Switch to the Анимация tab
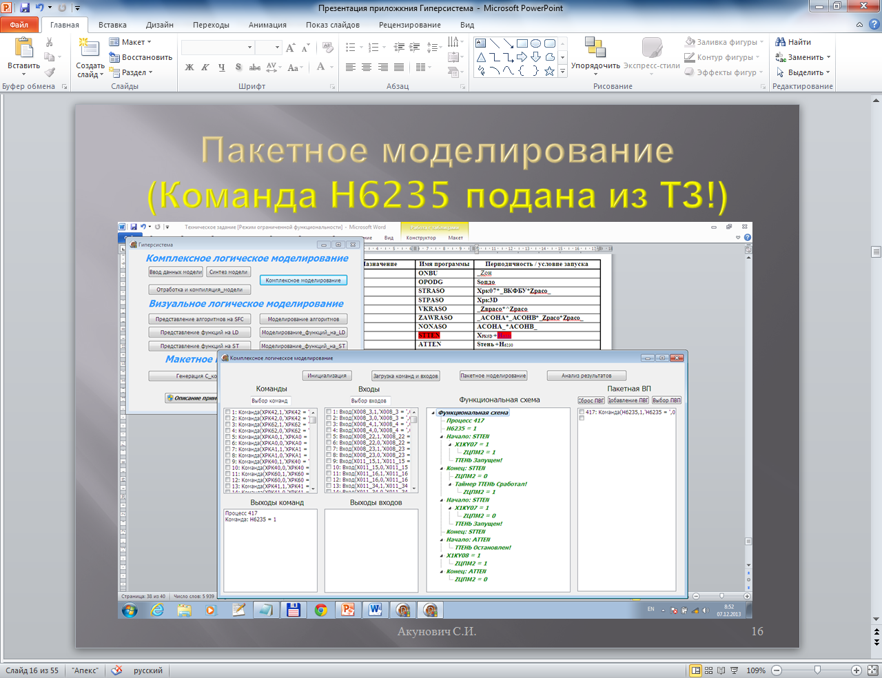The width and height of the screenshot is (882, 678). [267, 25]
